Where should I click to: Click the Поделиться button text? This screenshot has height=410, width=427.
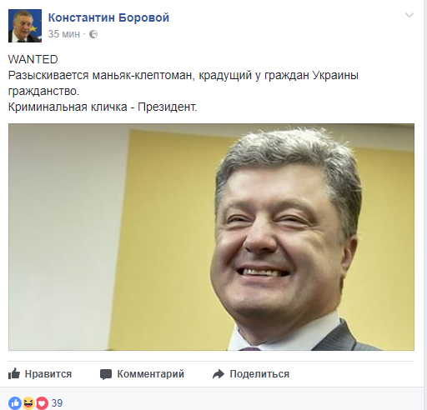click(x=259, y=374)
